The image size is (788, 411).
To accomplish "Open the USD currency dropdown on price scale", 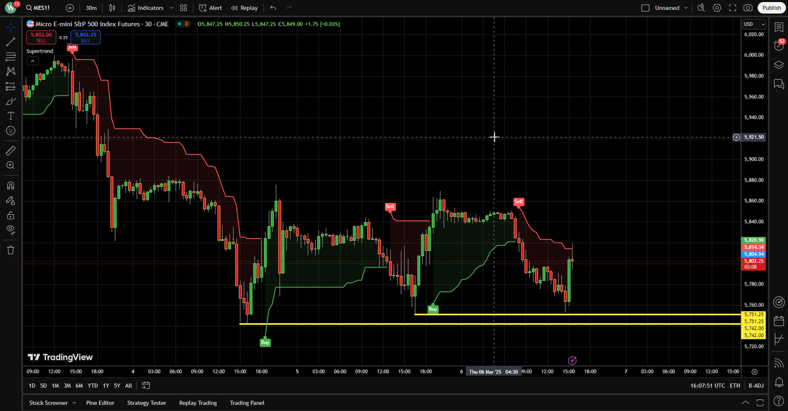I will pos(753,24).
